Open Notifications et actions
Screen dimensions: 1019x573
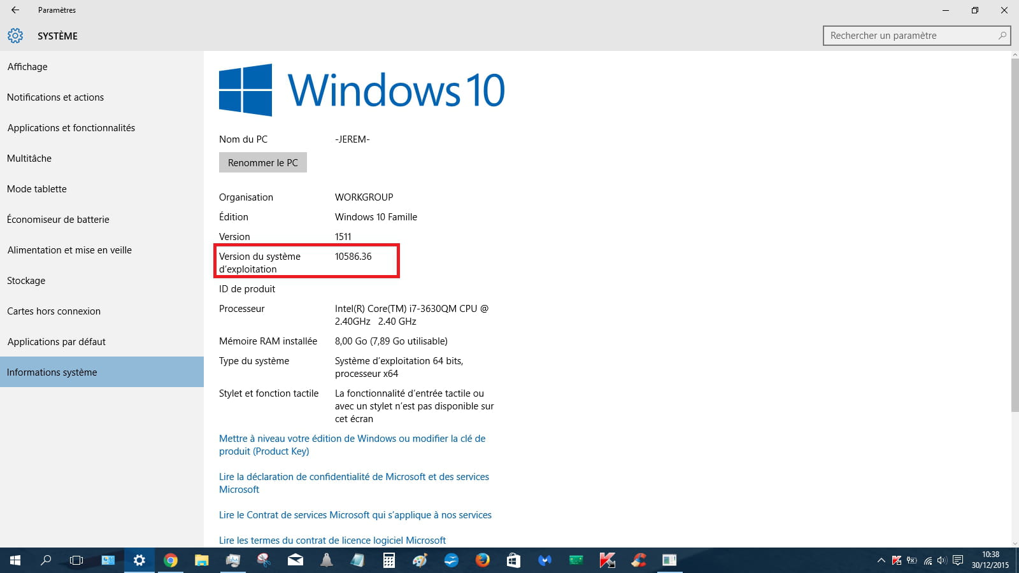click(x=102, y=97)
